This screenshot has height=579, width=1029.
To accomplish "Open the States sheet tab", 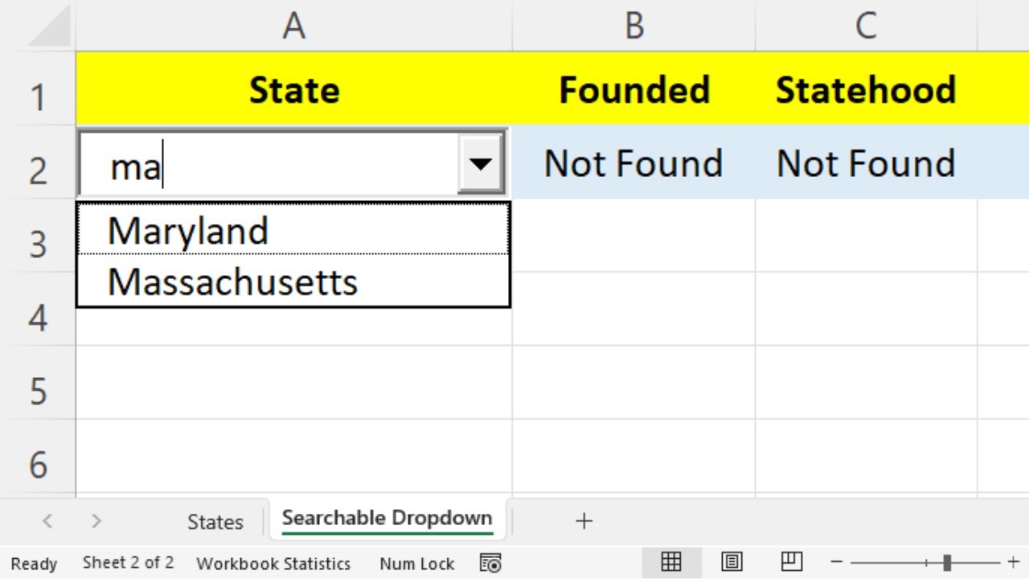I will (x=215, y=522).
